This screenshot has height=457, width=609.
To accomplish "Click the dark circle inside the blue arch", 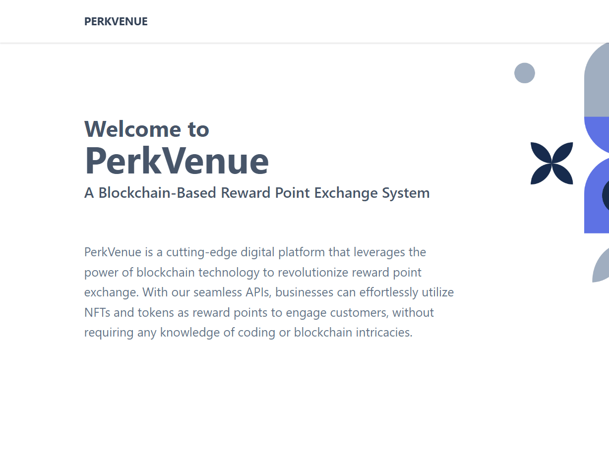I will click(606, 195).
